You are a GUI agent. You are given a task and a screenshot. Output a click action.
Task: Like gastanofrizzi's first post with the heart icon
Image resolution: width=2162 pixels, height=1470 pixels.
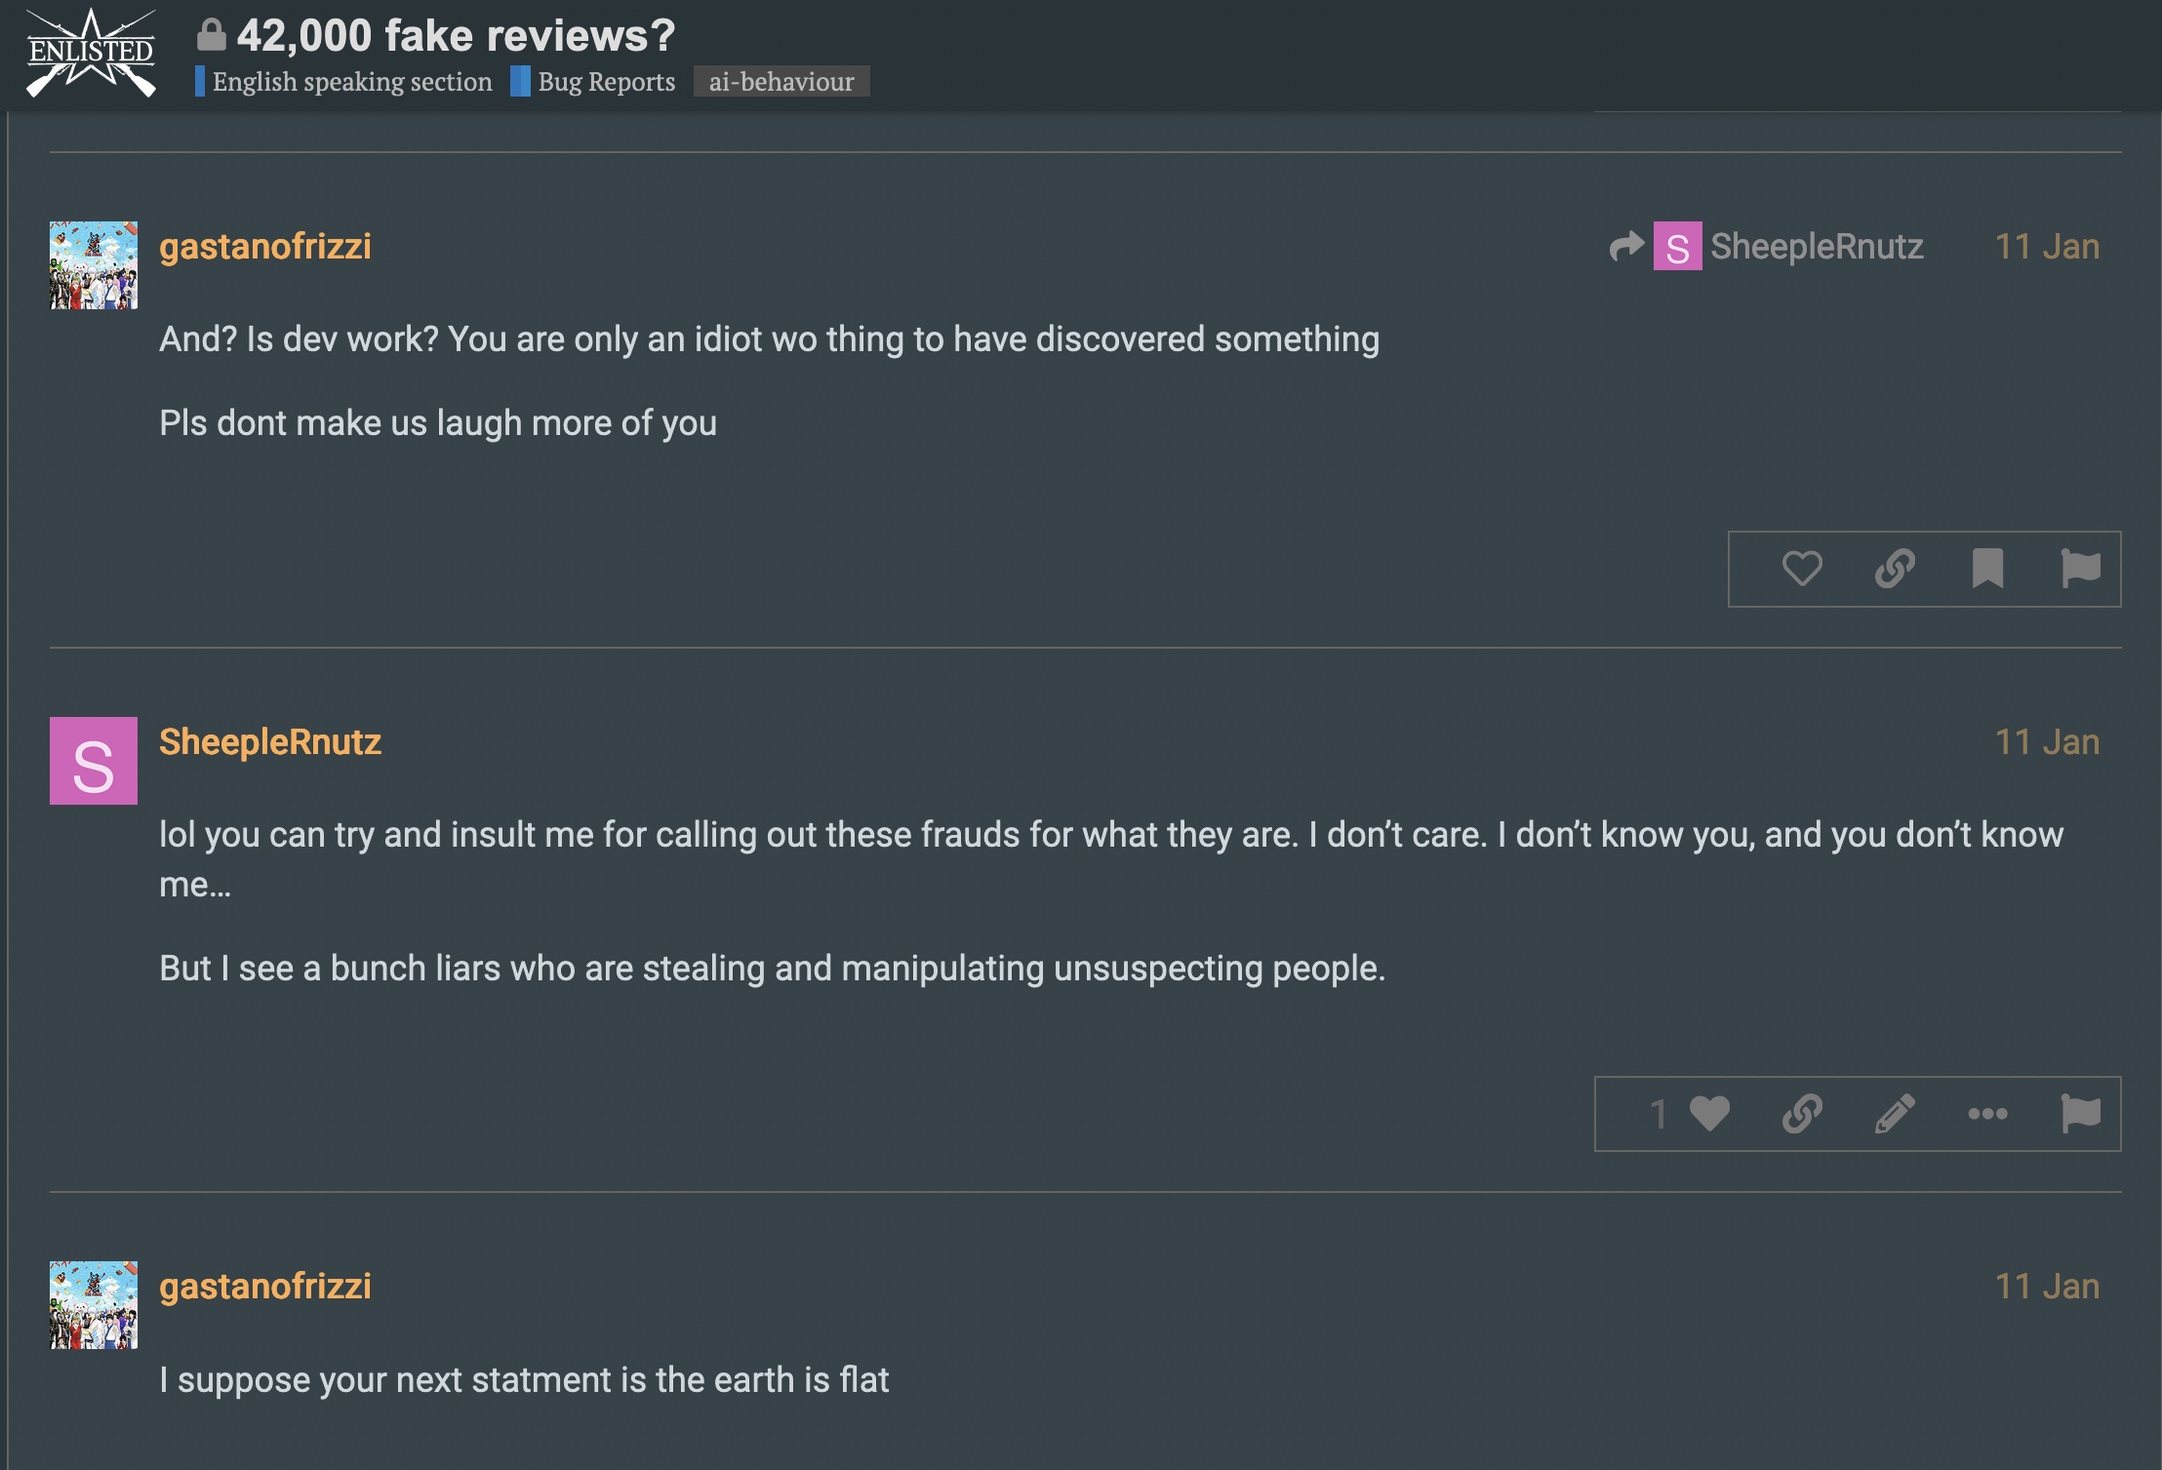1802,569
